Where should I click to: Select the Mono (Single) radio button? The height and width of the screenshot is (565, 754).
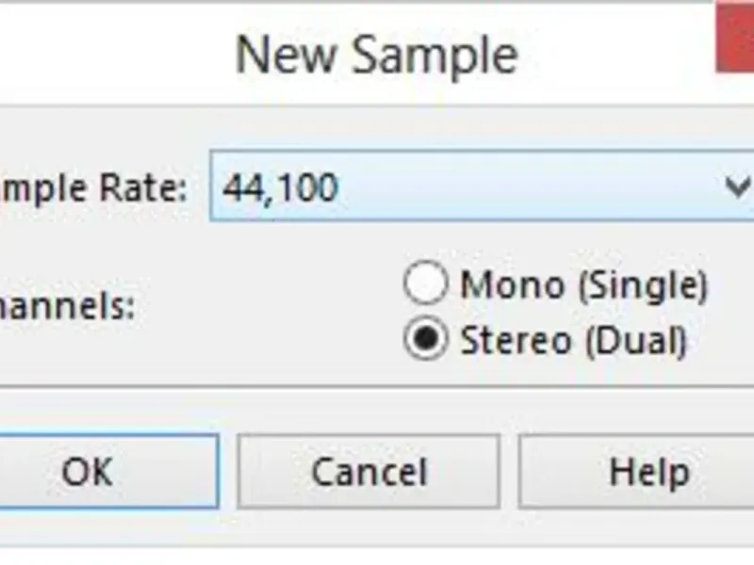click(425, 283)
